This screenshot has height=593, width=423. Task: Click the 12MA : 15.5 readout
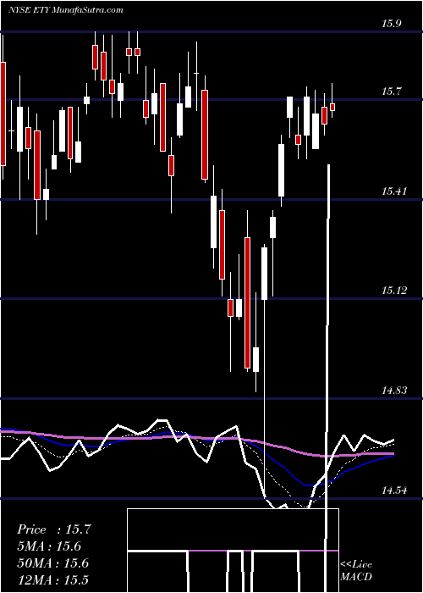(x=52, y=579)
